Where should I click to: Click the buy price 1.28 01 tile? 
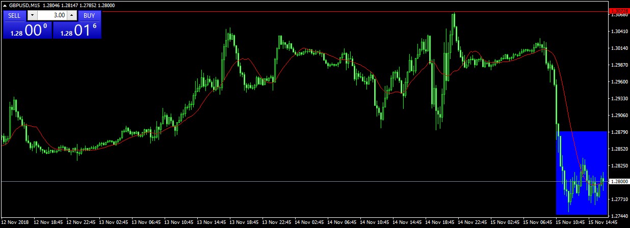[77, 30]
